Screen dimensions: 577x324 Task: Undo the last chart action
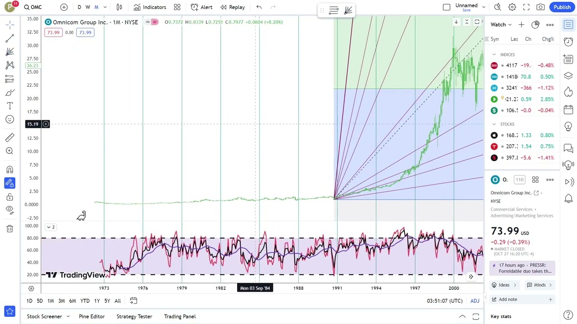[259, 7]
